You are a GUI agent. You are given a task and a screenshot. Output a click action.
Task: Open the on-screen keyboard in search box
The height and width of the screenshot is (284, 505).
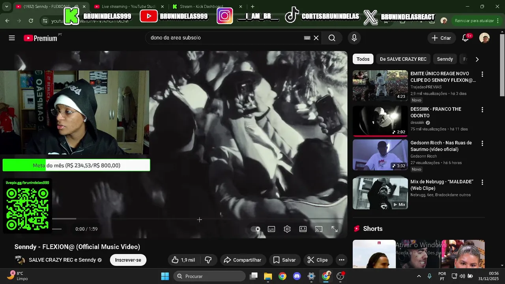tap(307, 38)
